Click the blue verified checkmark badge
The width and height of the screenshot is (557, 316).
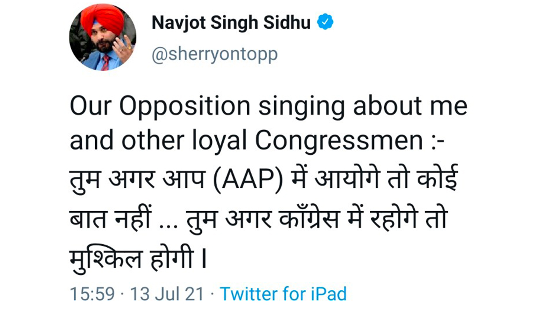click(326, 23)
